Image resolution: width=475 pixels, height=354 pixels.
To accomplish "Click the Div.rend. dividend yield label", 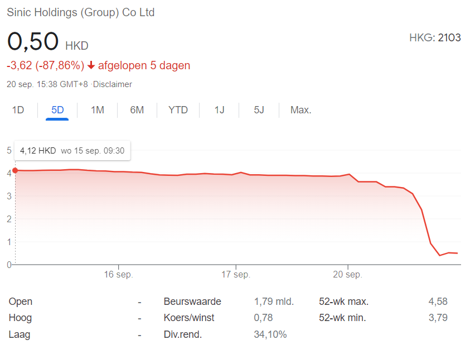I will (183, 334).
